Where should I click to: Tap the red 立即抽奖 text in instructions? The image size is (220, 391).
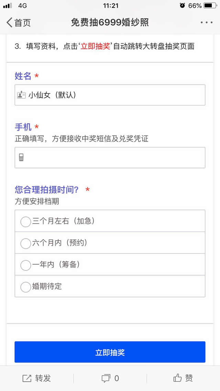(95, 46)
